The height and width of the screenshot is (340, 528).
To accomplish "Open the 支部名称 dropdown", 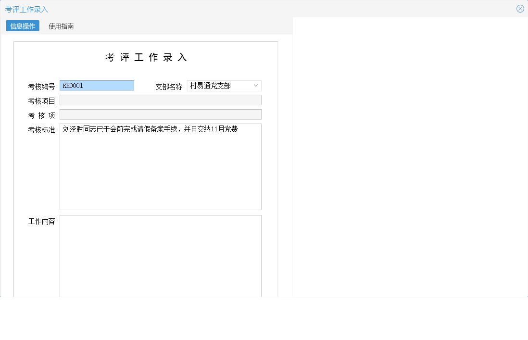I will 224,86.
